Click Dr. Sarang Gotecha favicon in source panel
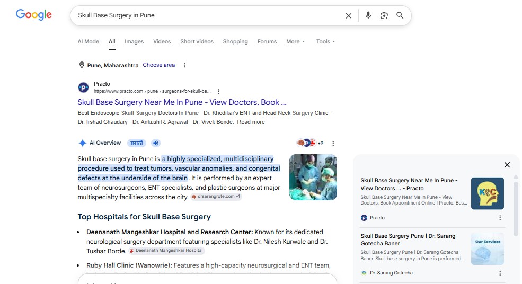522x284 pixels. click(364, 273)
